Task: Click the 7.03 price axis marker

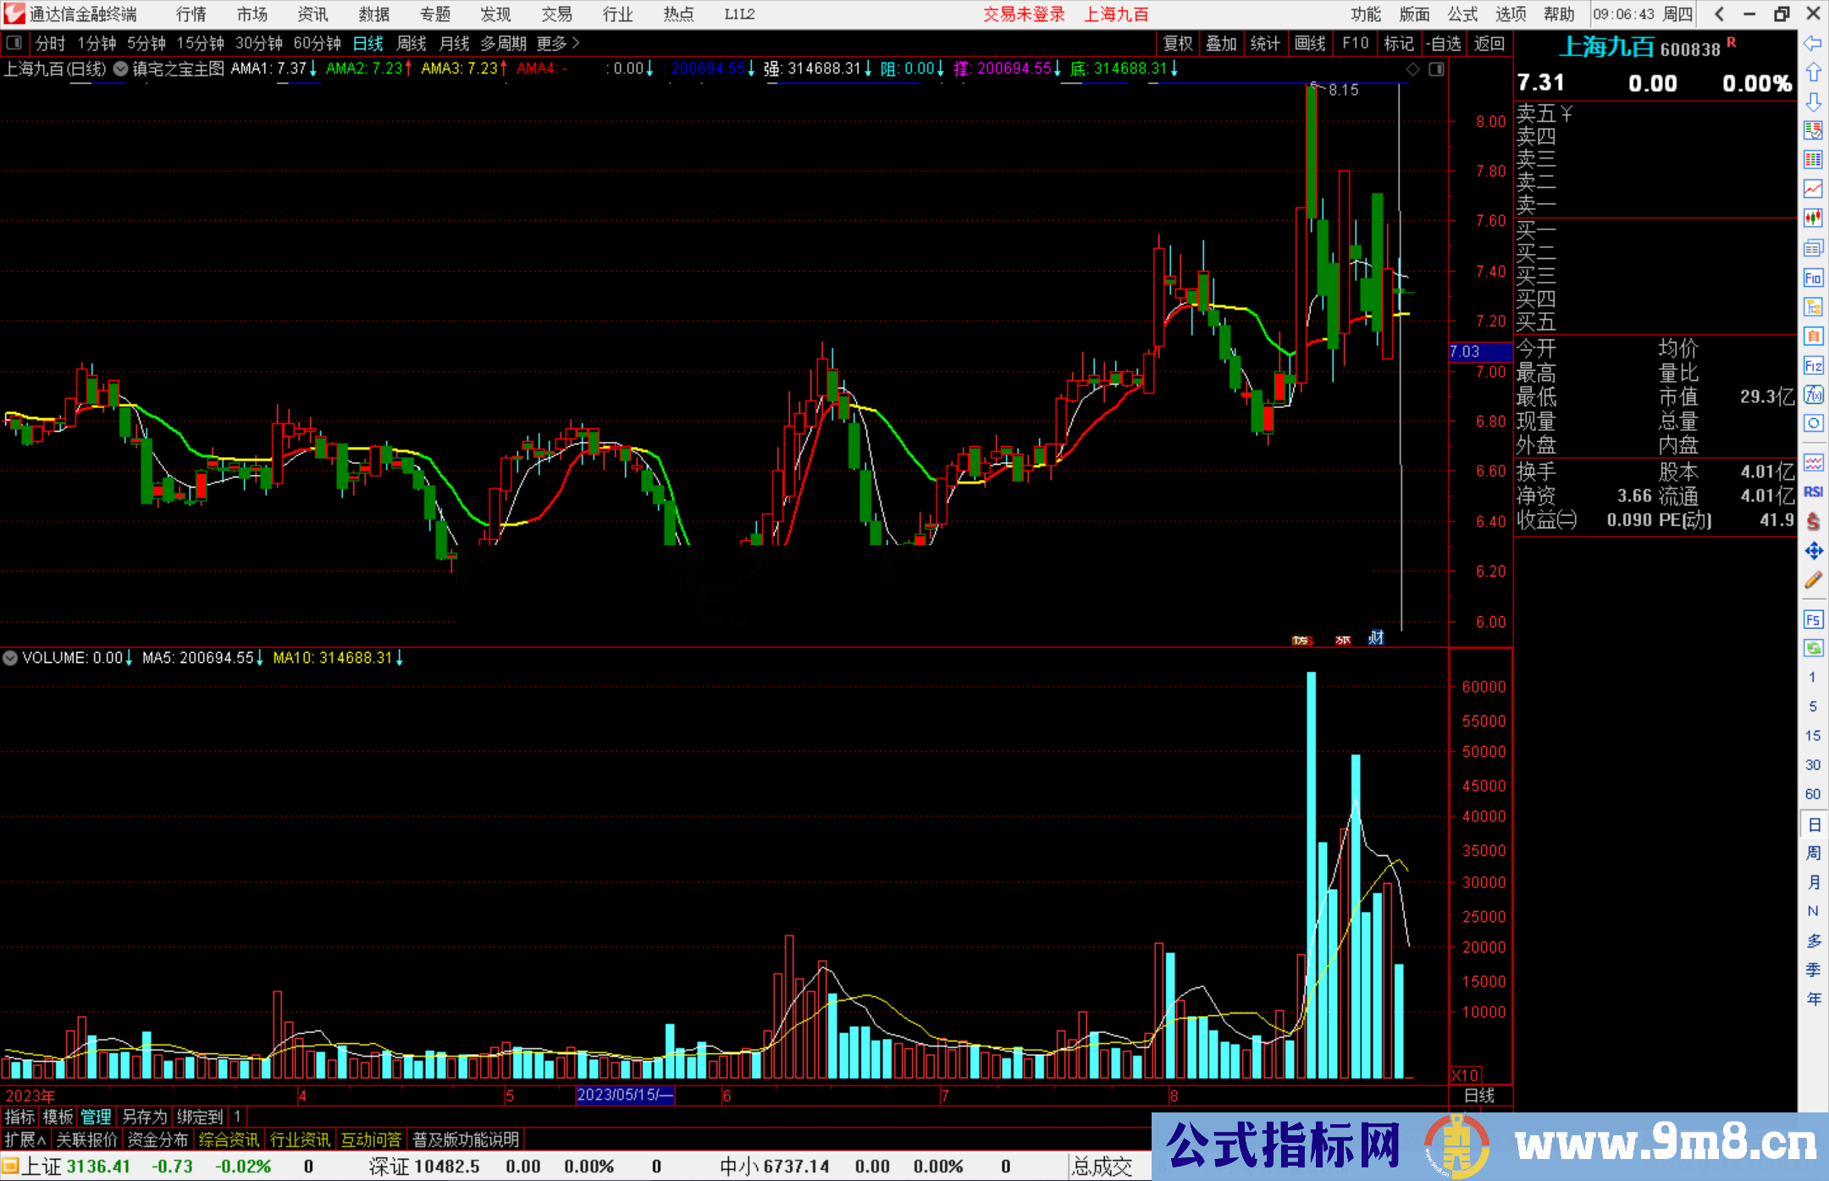Action: click(1480, 351)
